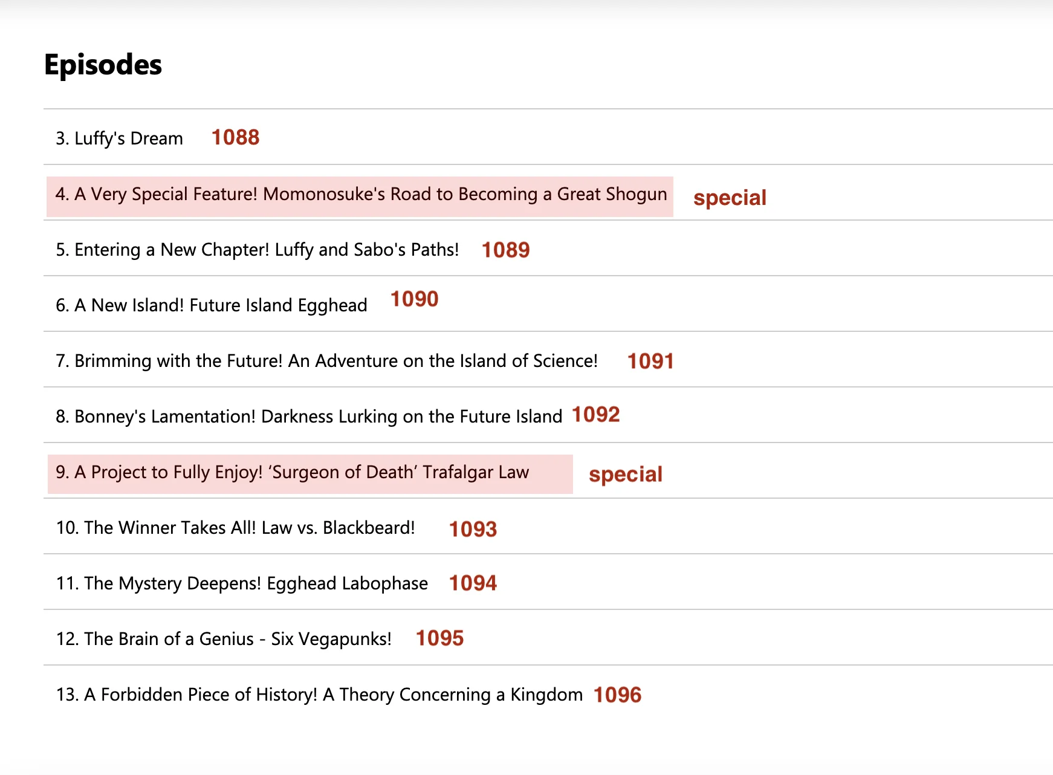This screenshot has width=1053, height=775.
Task: Open episode 6, A New Island! Future Island Egghead
Action: [x=212, y=305]
